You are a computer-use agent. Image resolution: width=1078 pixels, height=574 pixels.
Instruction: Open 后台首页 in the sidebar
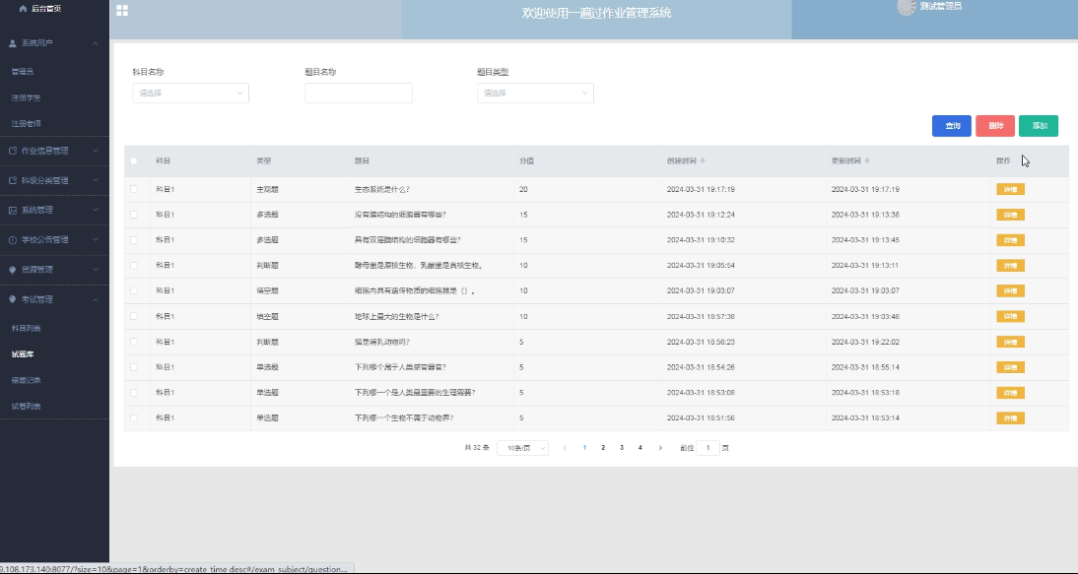[46, 9]
